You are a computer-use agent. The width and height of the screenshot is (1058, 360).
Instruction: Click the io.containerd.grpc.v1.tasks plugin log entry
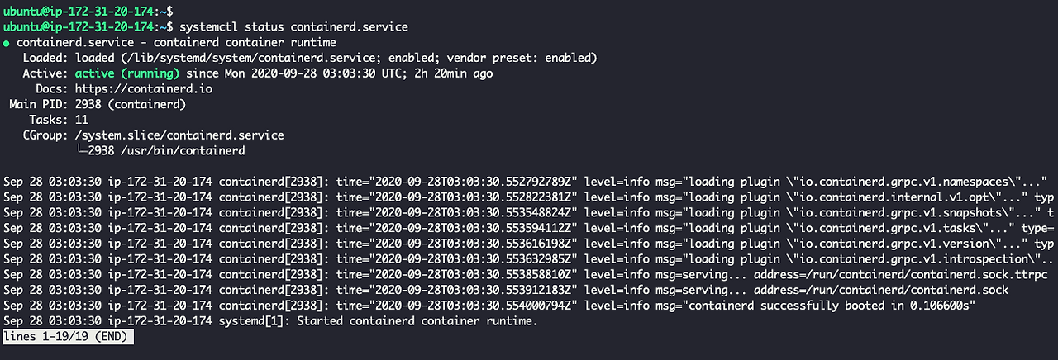tap(845, 228)
